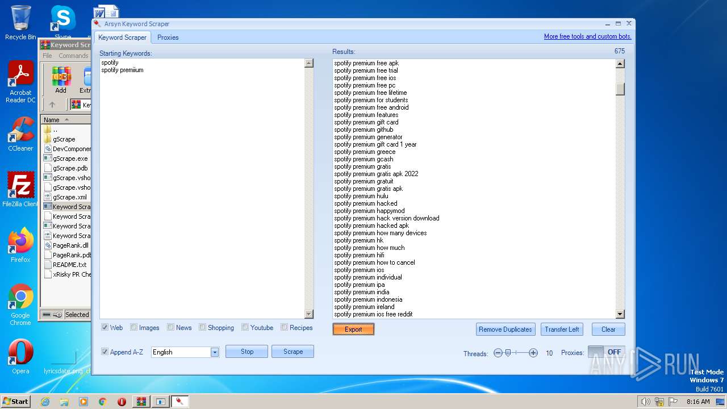Screen dimensions: 727x409
Task: Open the Recycle Bin desktop icon
Action: click(x=20, y=23)
